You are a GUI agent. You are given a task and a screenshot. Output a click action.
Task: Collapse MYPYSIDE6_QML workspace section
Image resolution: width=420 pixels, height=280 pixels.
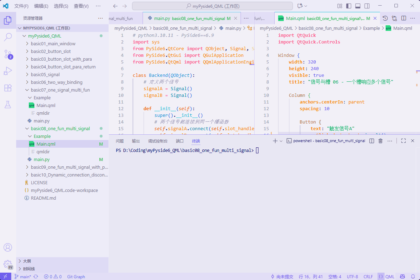tap(62, 28)
